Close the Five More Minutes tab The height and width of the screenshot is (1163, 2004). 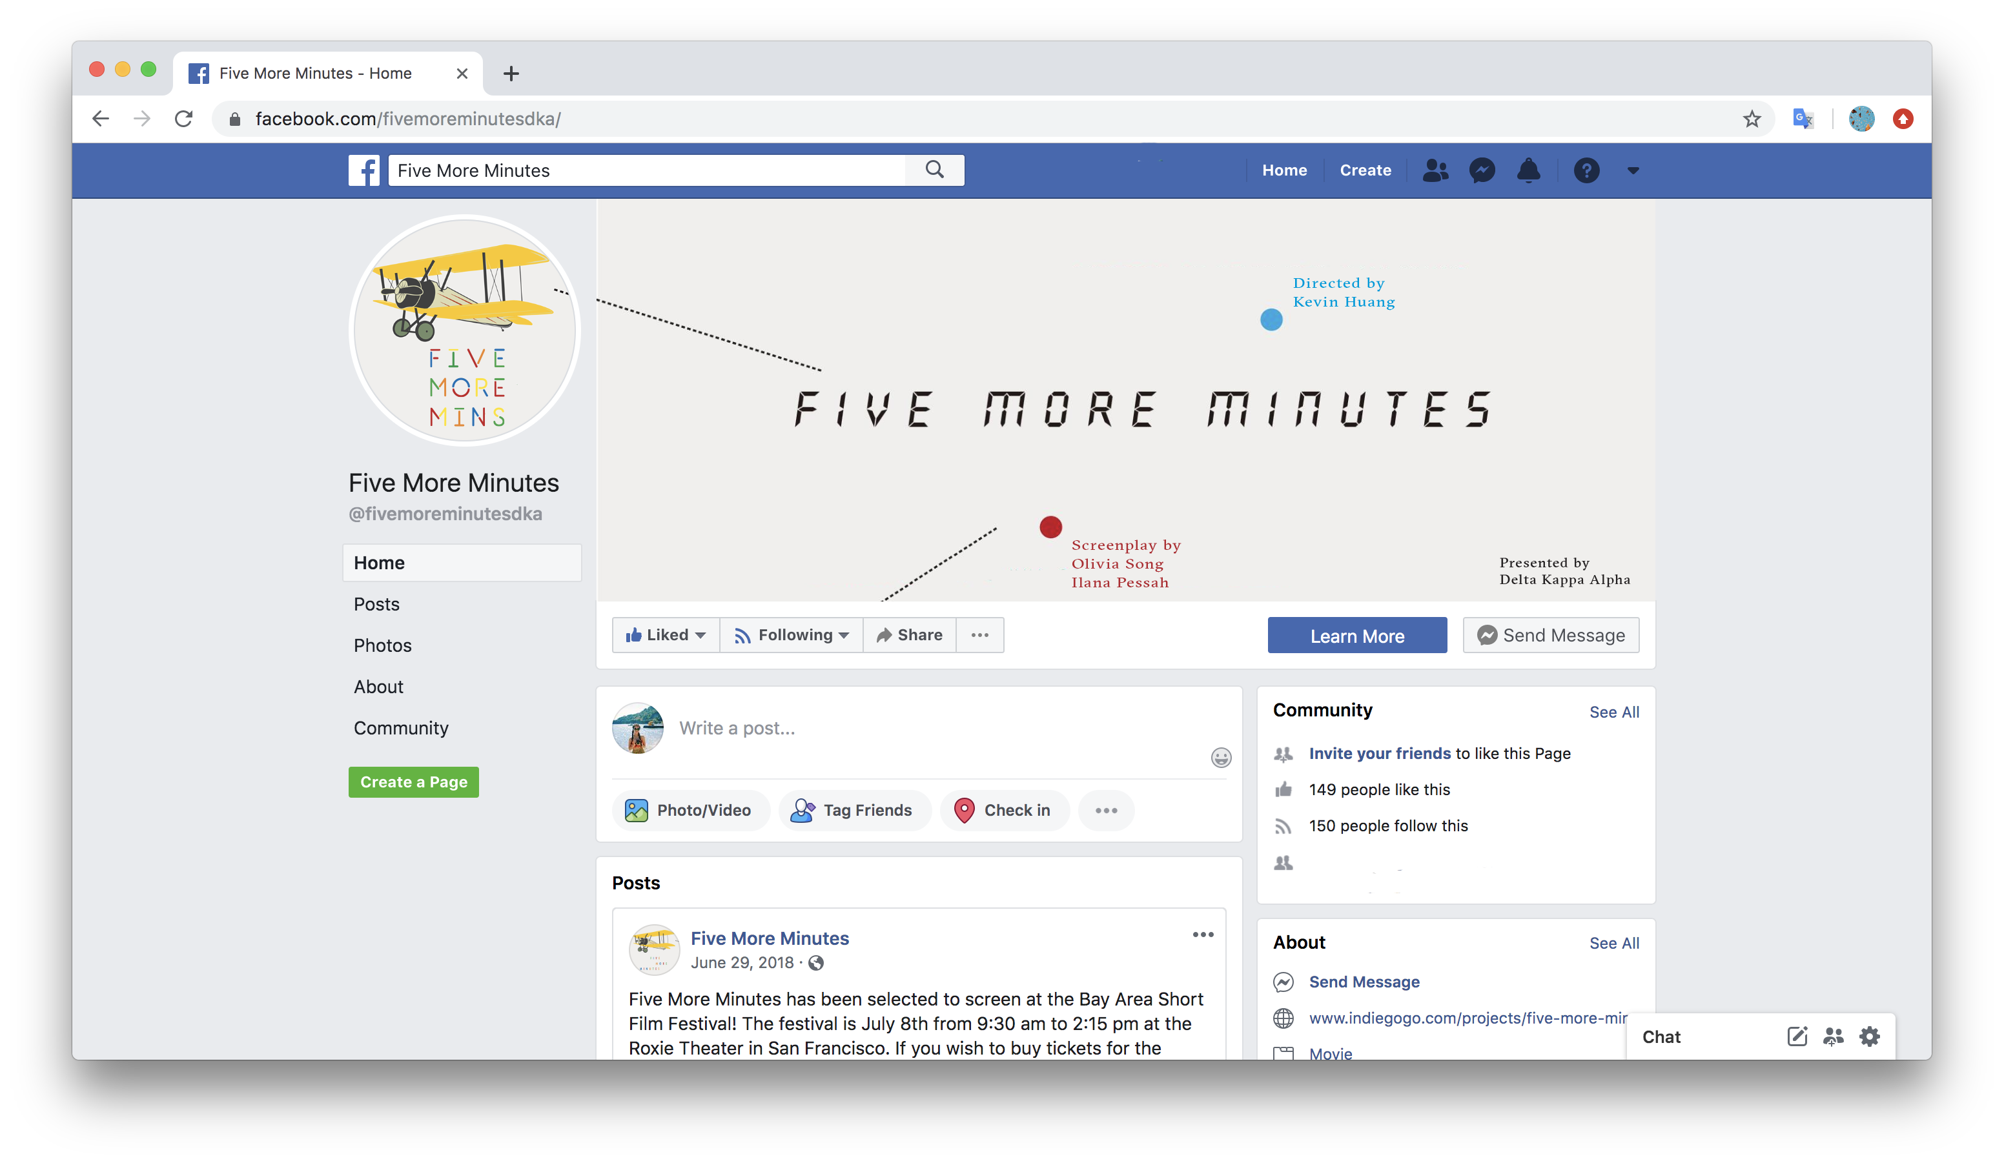[461, 74]
